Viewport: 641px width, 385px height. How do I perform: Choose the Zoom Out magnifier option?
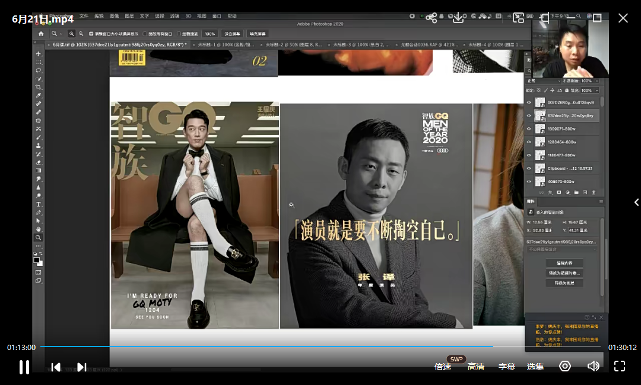[x=81, y=34]
